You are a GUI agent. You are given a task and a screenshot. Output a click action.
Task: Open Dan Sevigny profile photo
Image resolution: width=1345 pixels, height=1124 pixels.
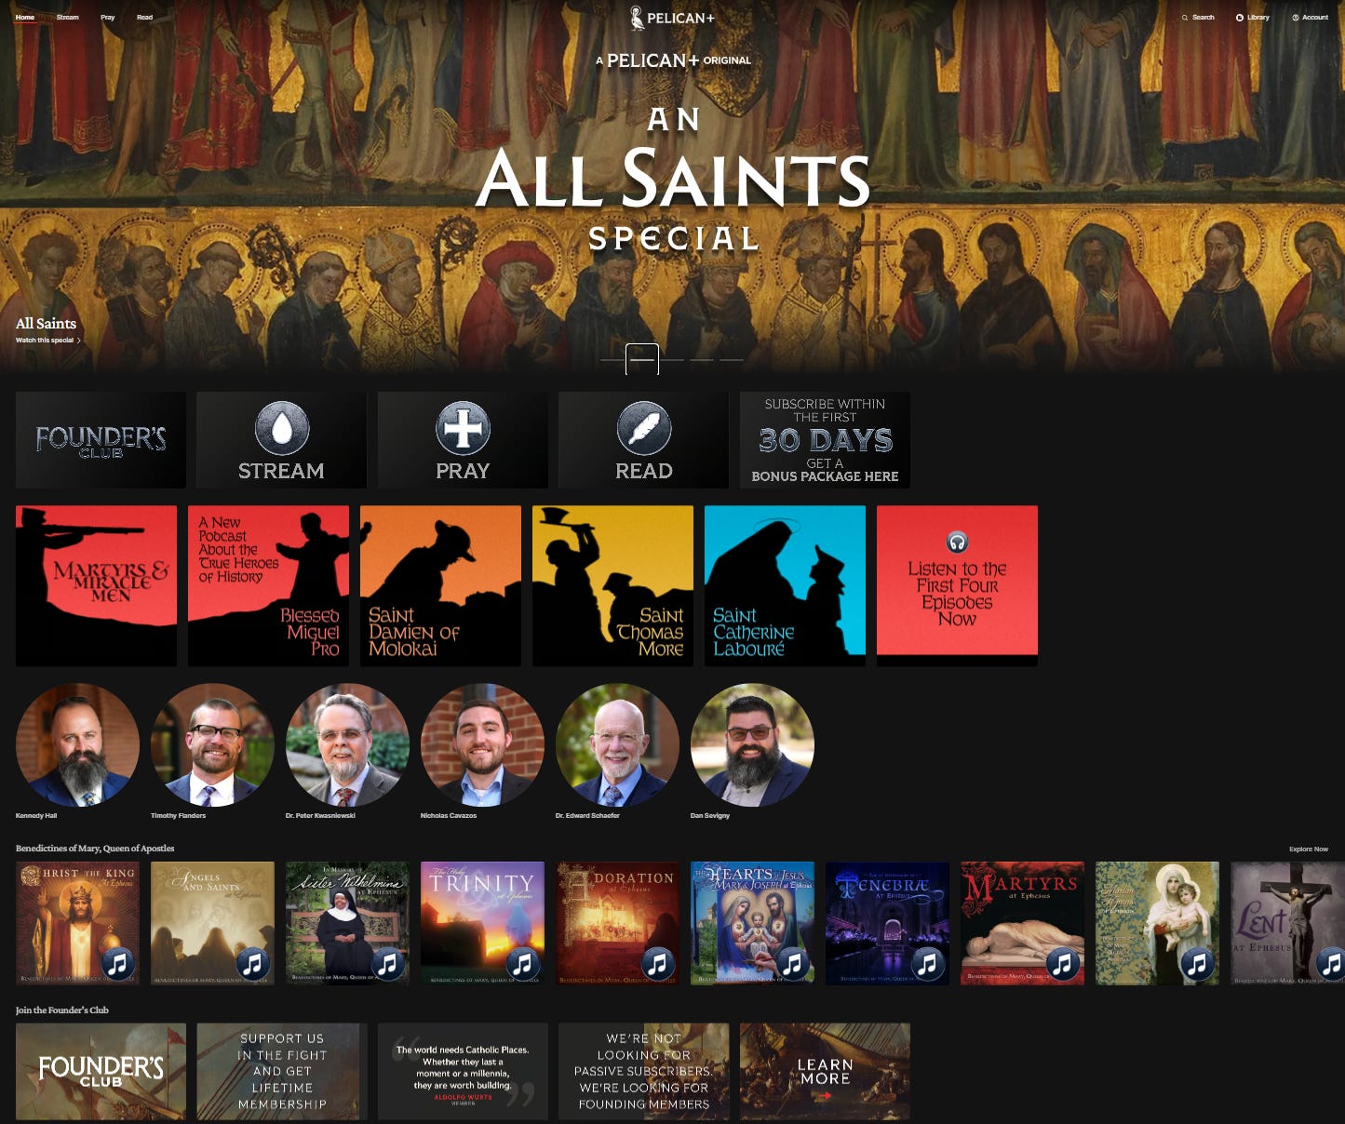click(752, 744)
